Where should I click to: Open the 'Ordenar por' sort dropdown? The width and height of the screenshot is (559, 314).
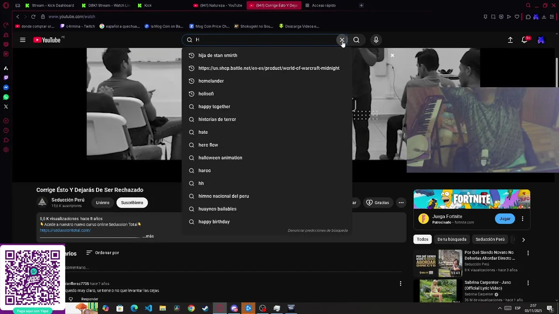coord(103,253)
